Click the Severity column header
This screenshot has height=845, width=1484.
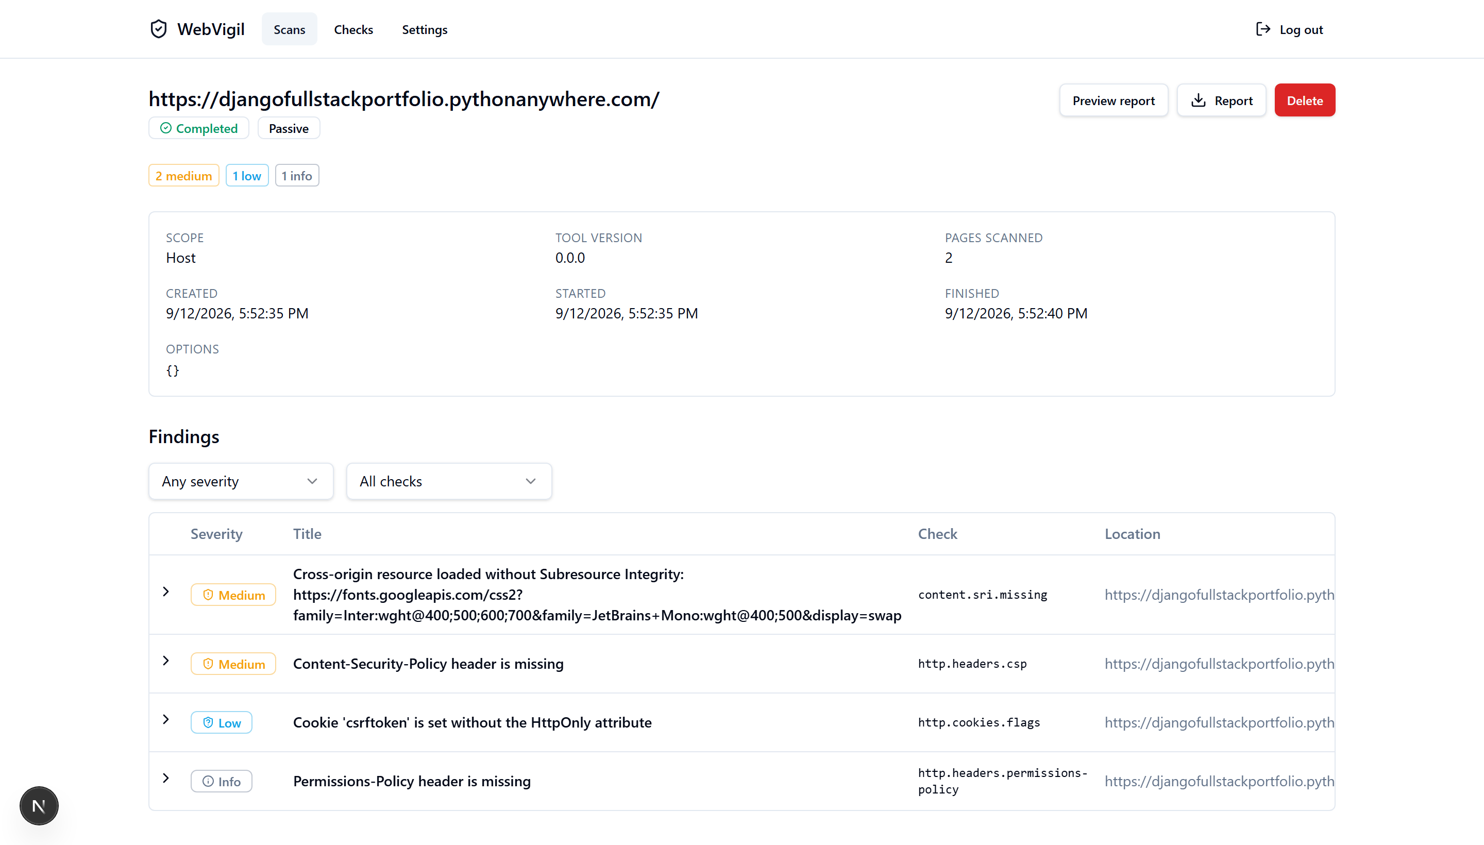[216, 534]
